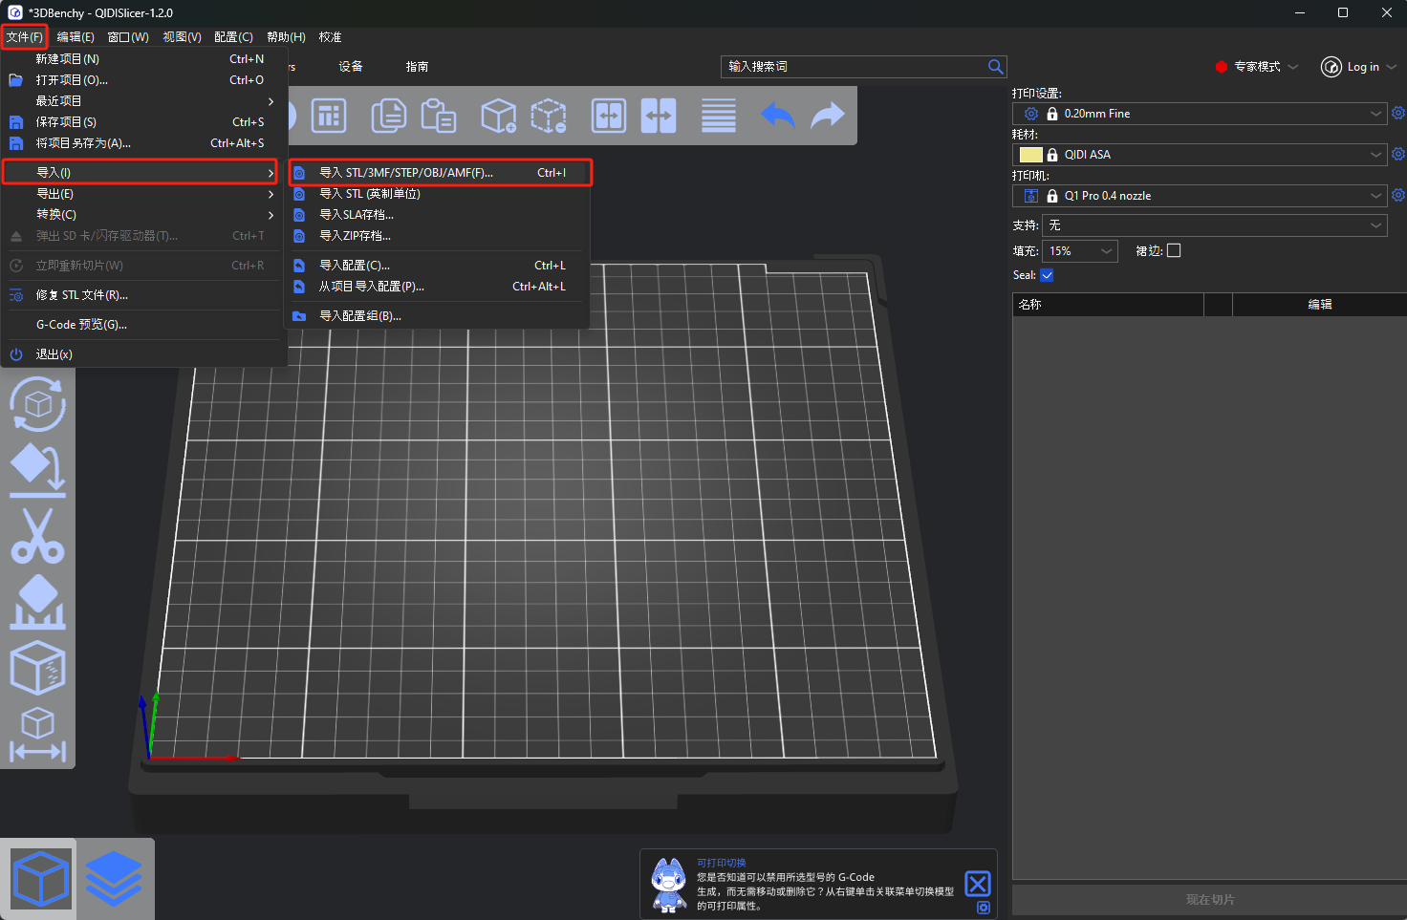Switch to sliced layers preview view
Image resolution: width=1407 pixels, height=920 pixels.
[x=114, y=878]
